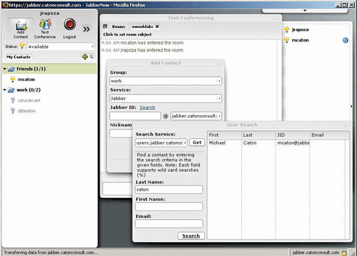Click the Add Contact icon

point(21,26)
